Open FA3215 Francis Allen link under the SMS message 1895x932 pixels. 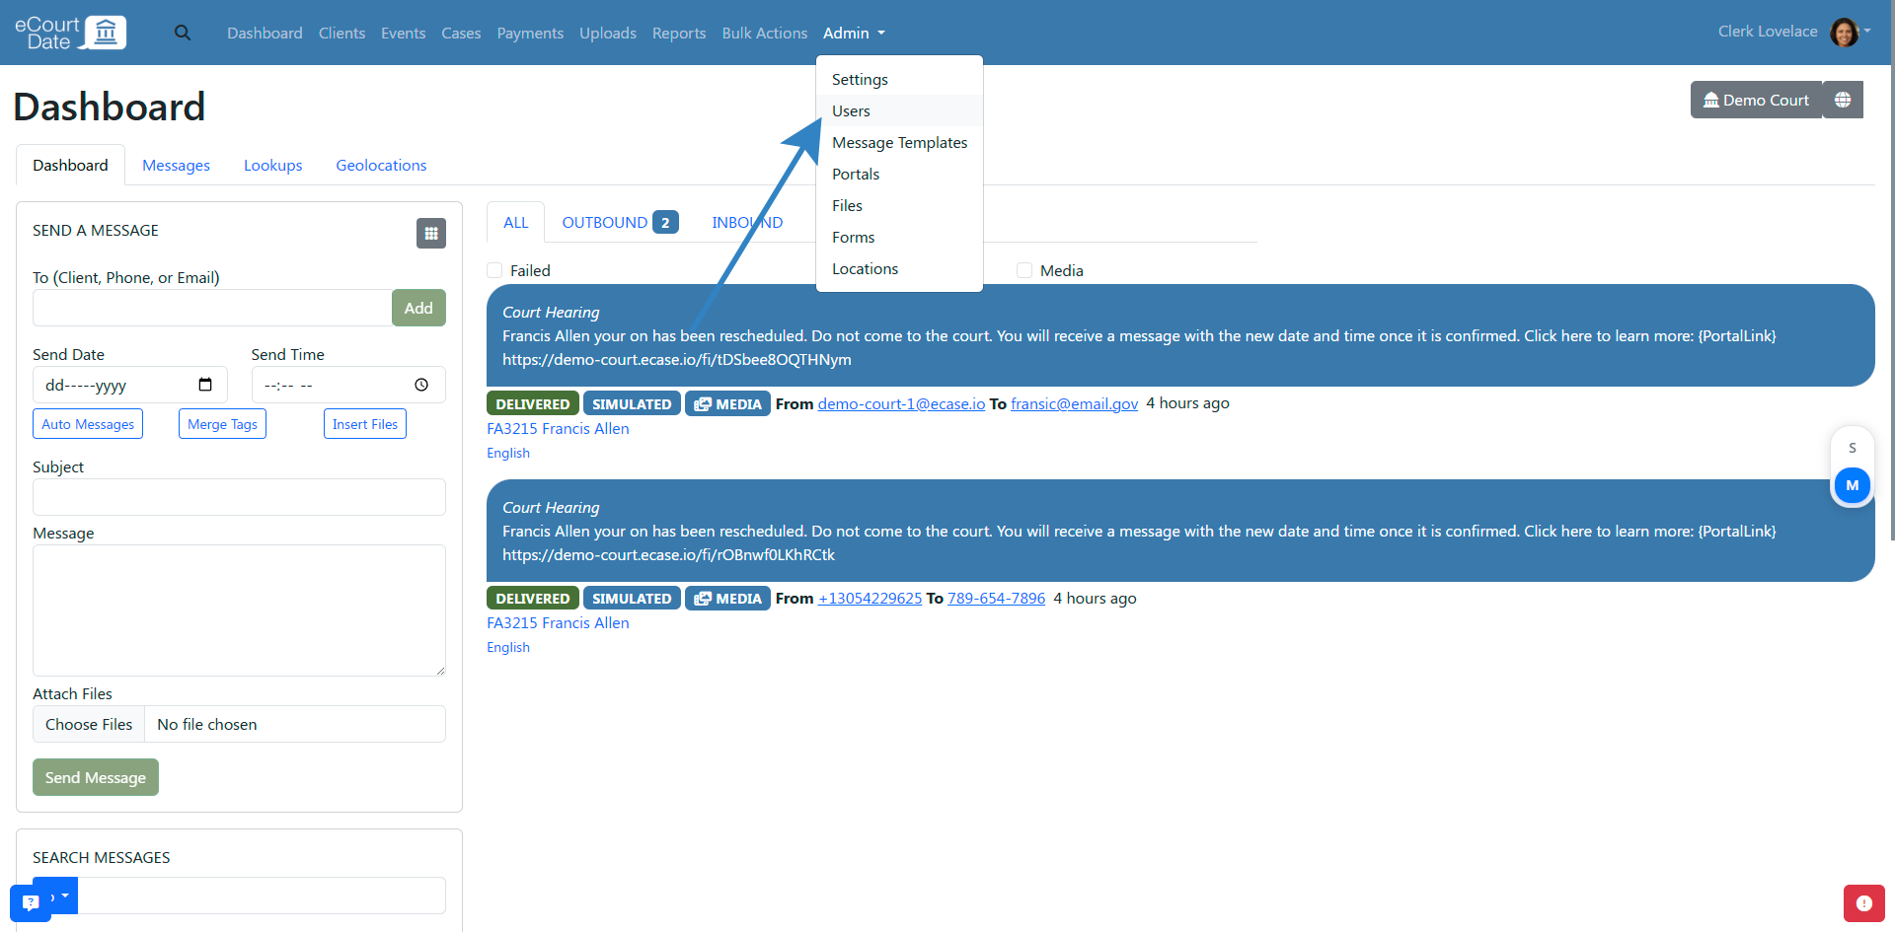pos(558,622)
